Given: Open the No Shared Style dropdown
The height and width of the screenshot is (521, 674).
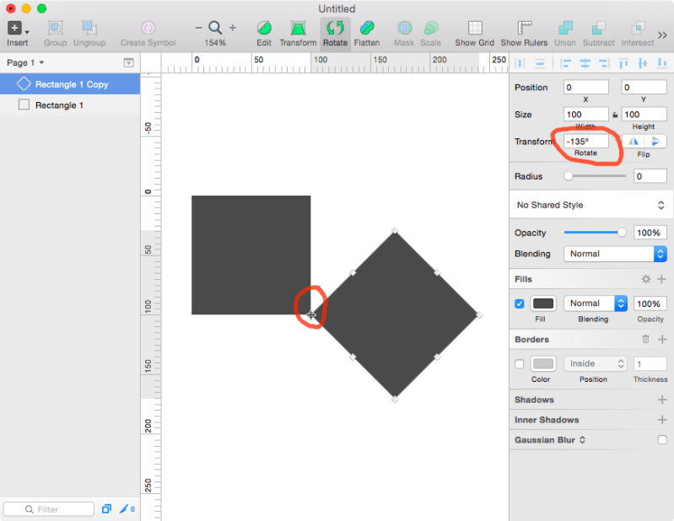Looking at the screenshot, I should 591,205.
